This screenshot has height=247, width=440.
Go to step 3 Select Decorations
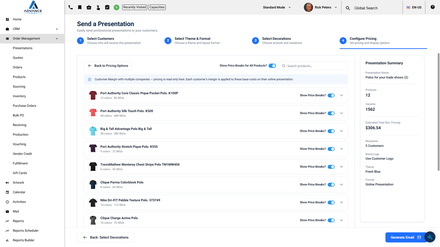pyautogui.click(x=277, y=40)
